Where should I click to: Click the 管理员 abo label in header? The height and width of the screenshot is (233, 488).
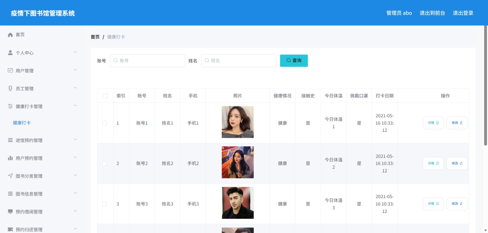coord(399,13)
